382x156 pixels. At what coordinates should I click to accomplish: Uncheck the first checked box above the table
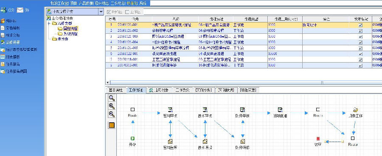pos(109,12)
